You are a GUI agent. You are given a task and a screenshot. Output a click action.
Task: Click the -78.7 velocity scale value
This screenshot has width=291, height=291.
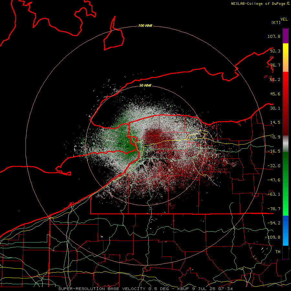[x=274, y=209]
